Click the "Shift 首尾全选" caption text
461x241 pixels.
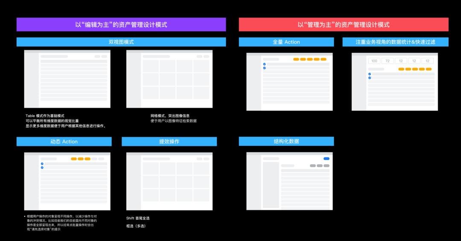click(138, 218)
